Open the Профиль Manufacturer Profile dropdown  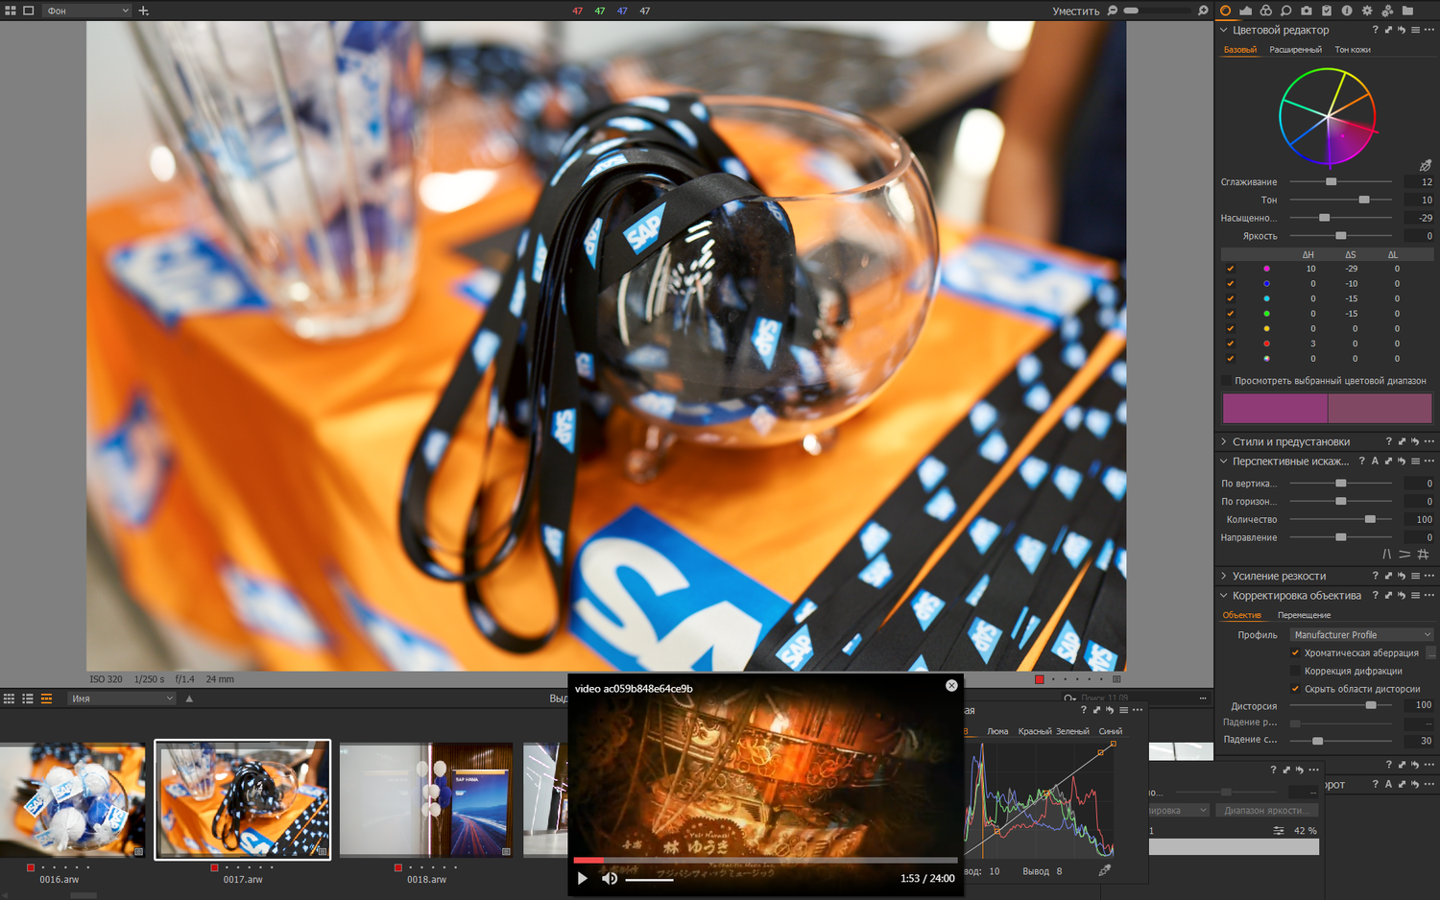pyautogui.click(x=1361, y=634)
